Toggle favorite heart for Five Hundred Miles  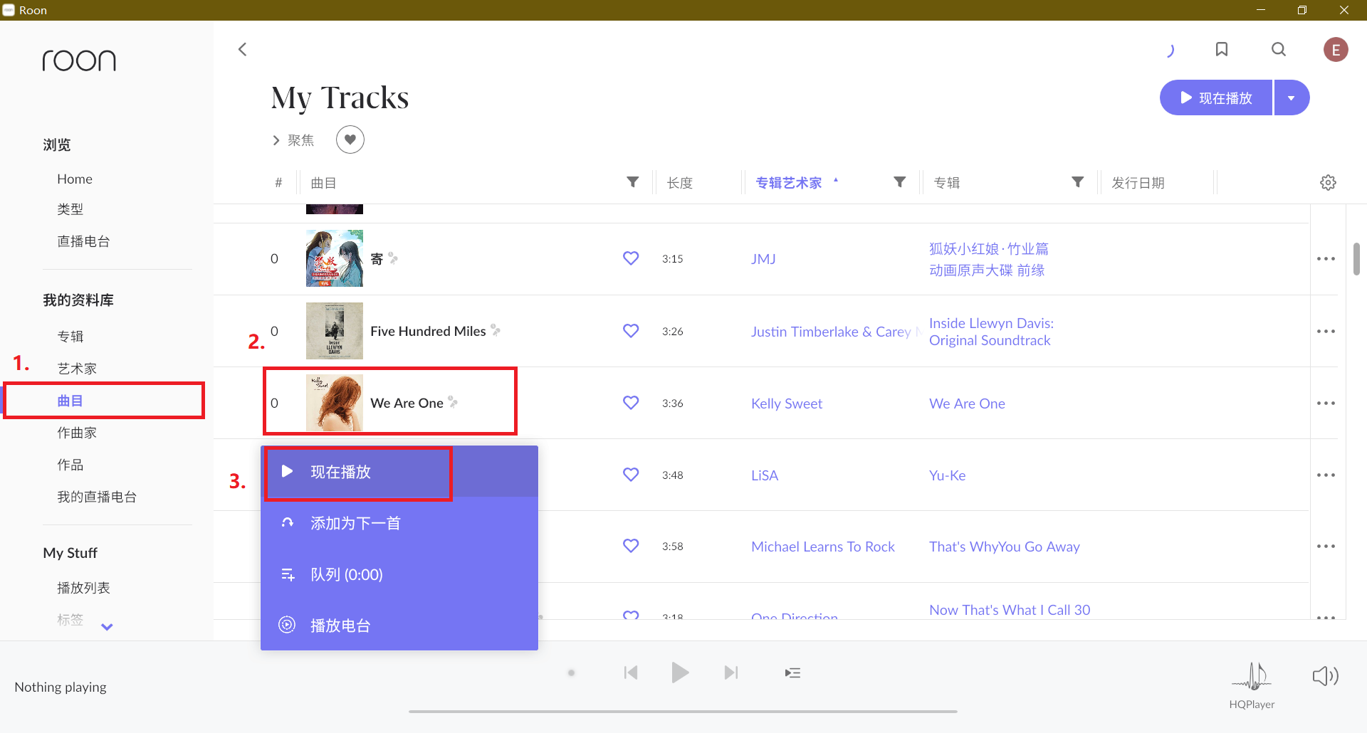631,331
